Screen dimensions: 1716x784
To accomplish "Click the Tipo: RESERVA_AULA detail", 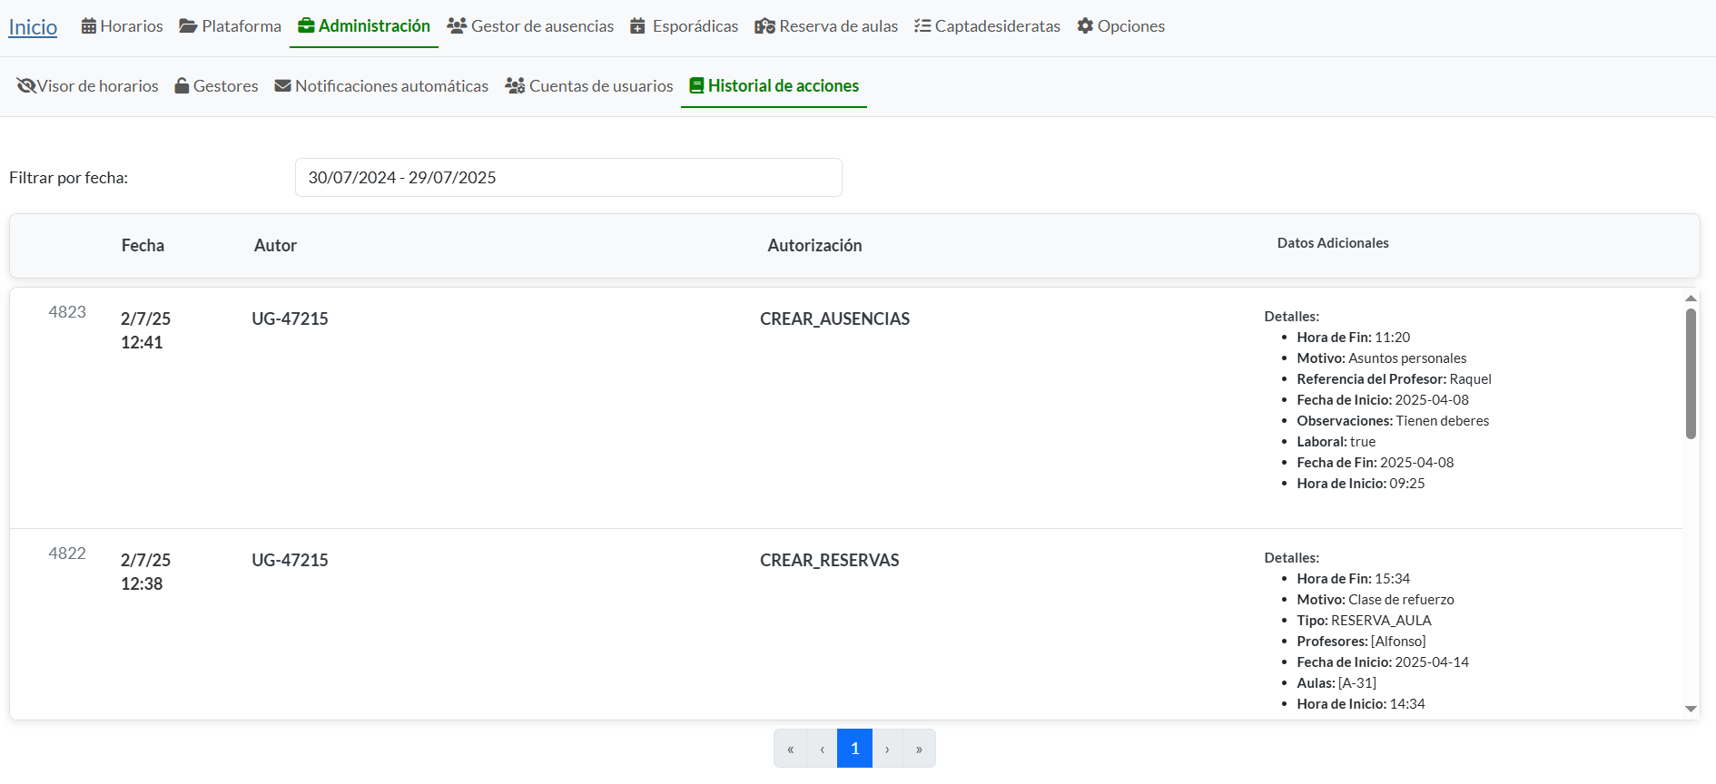I will pos(1364,621).
